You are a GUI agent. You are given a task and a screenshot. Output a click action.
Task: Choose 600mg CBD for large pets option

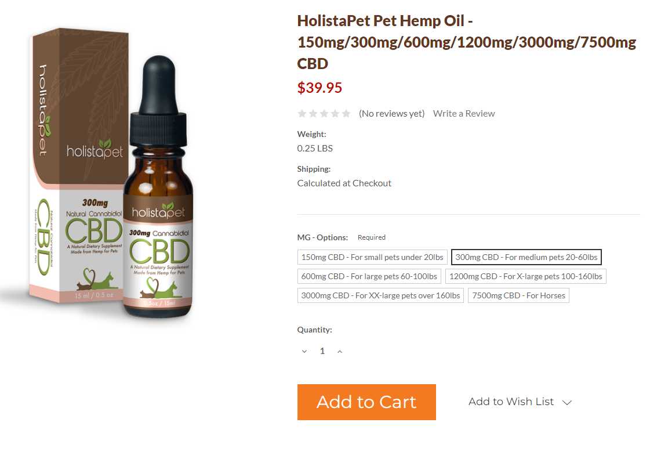(x=369, y=276)
